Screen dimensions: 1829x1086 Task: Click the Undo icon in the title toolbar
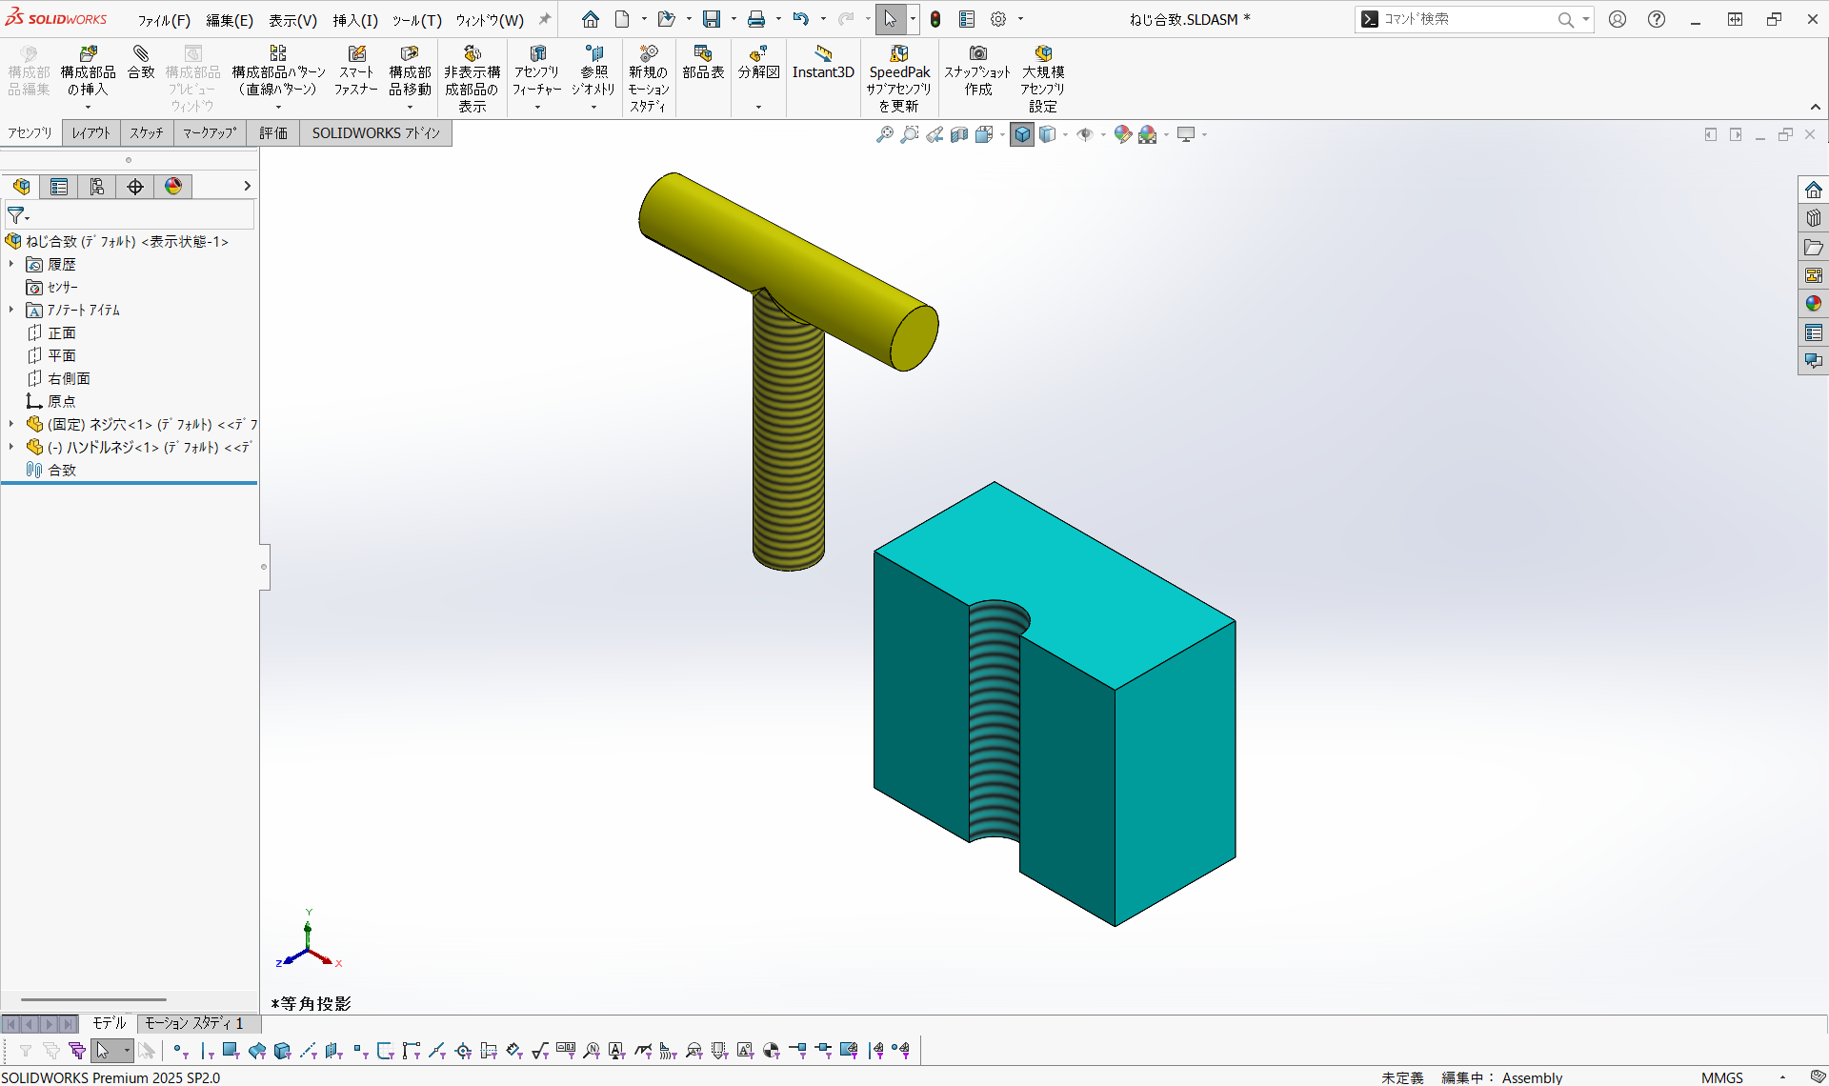click(x=801, y=19)
